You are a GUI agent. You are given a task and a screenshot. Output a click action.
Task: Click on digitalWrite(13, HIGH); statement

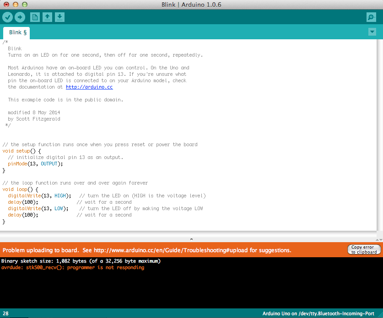39,196
